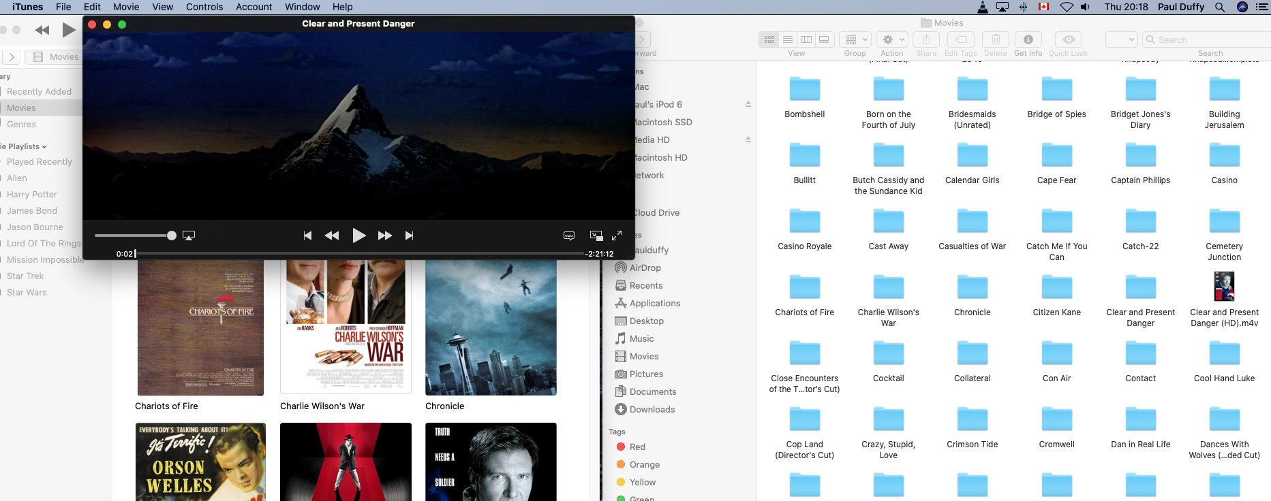The height and width of the screenshot is (501, 1271).
Task: Click the Finder Delete trash button
Action: (x=996, y=39)
